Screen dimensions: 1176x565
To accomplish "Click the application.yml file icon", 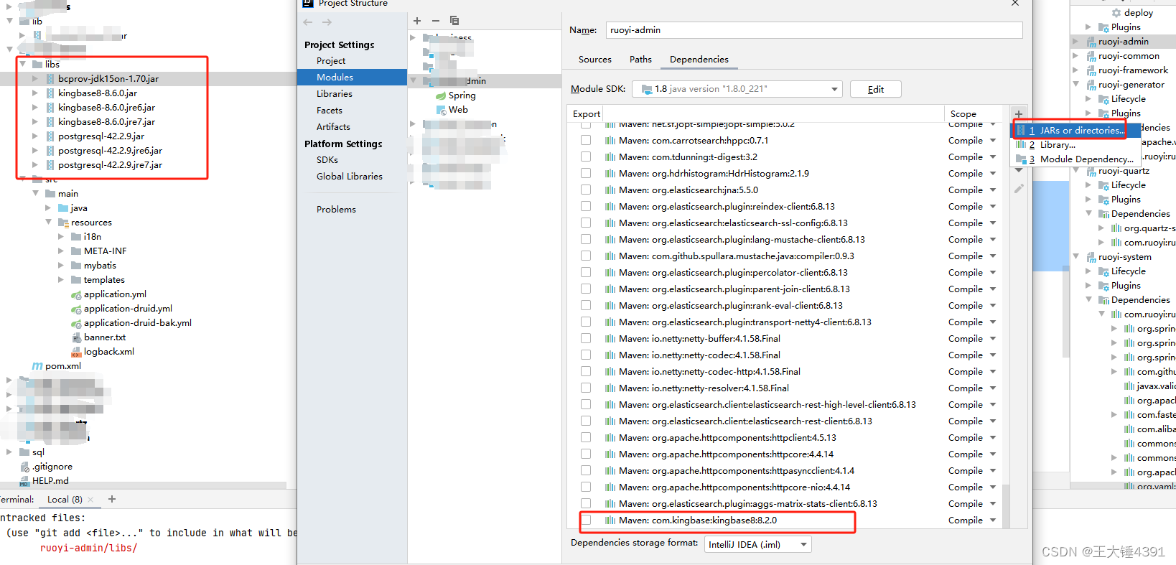I will click(x=76, y=294).
